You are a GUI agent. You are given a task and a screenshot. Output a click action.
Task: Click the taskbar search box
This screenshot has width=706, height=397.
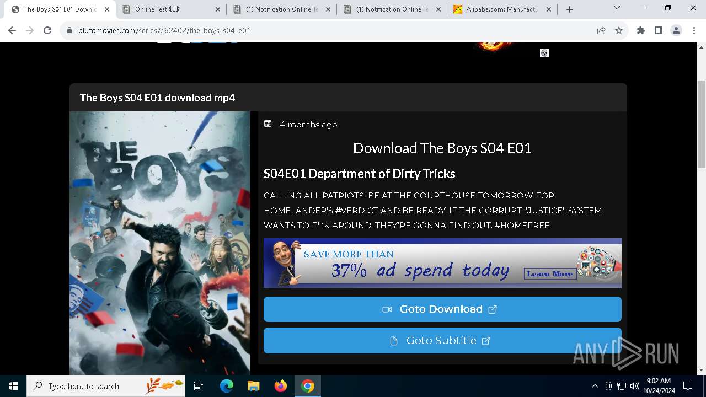point(106,386)
